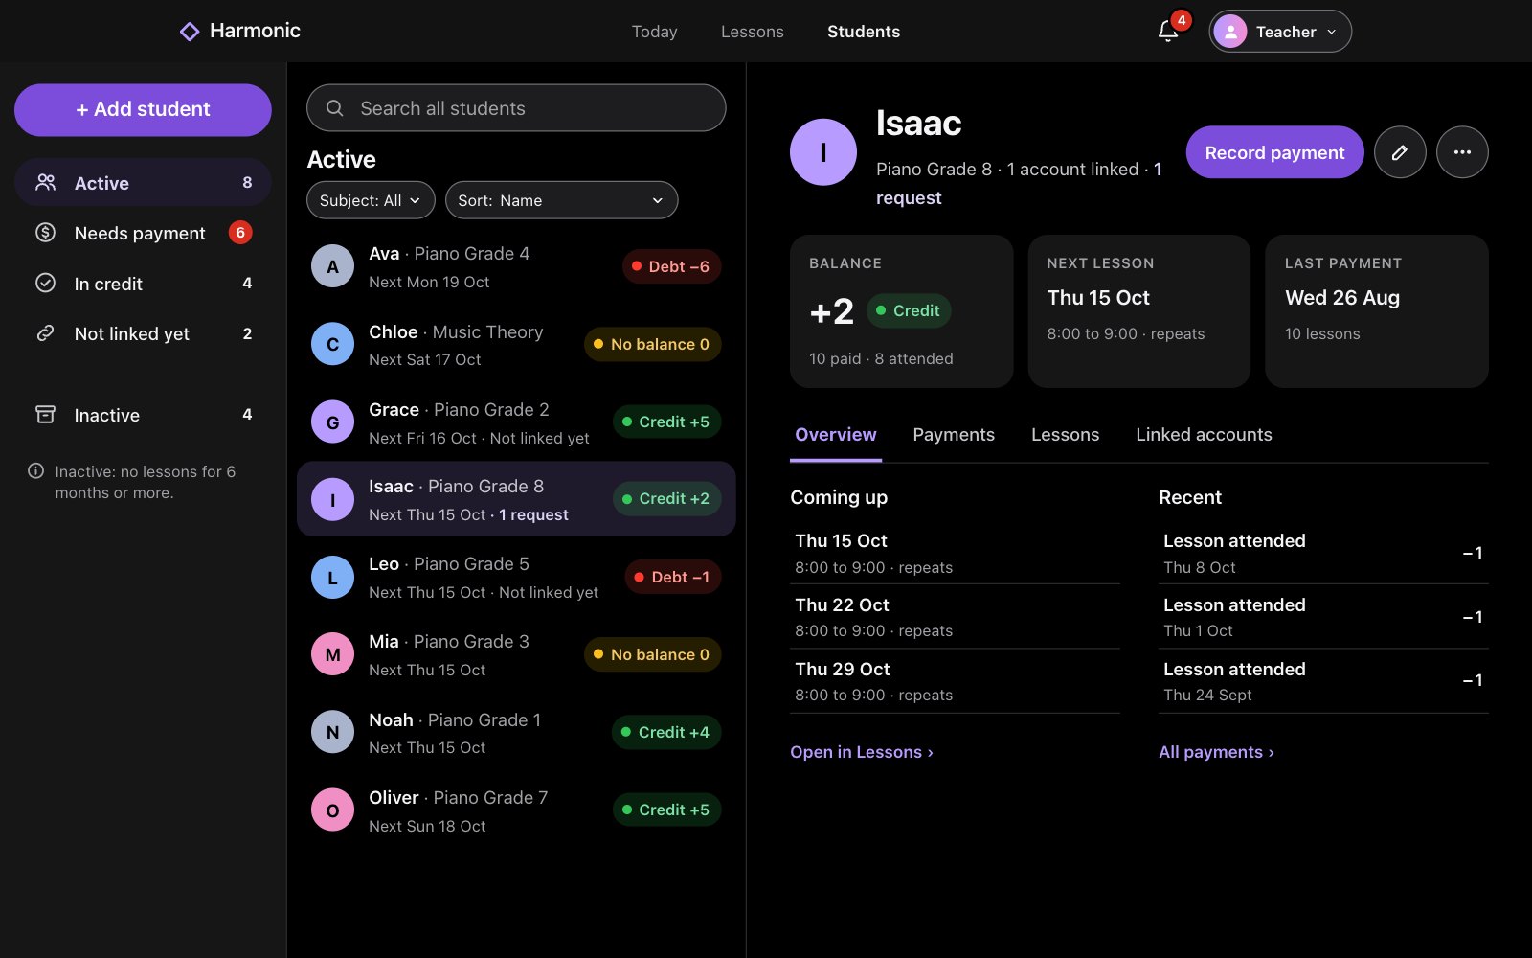
Task: Open the Linked accounts tab
Action: coord(1204,435)
